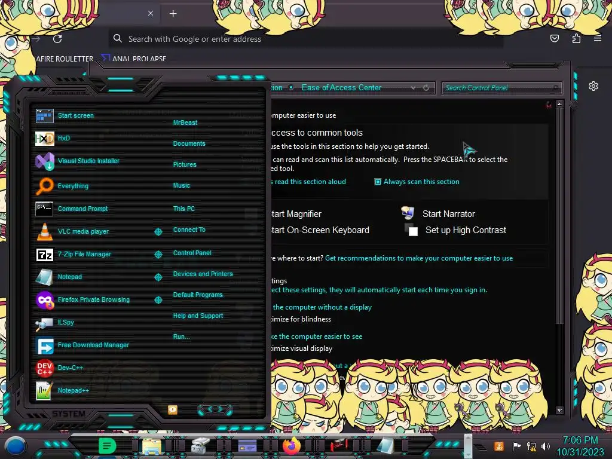This screenshot has width=612, height=459.
Task: Launch the Everything search tool
Action: click(44, 186)
